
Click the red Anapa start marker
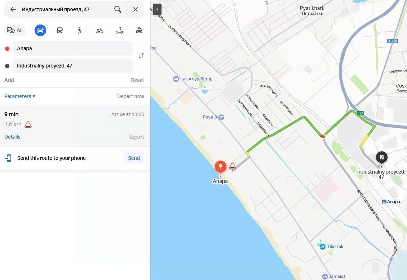[220, 167]
